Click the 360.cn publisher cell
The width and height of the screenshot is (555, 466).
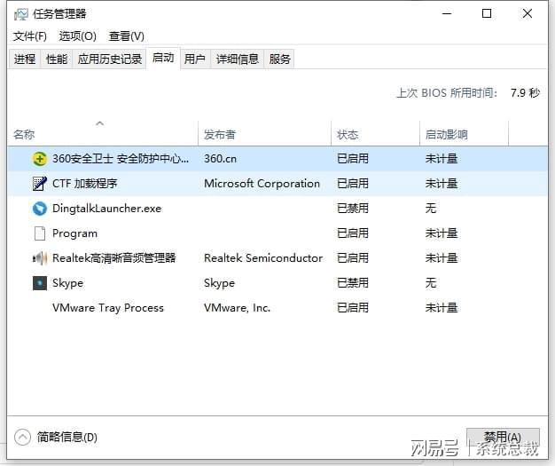coord(220,159)
